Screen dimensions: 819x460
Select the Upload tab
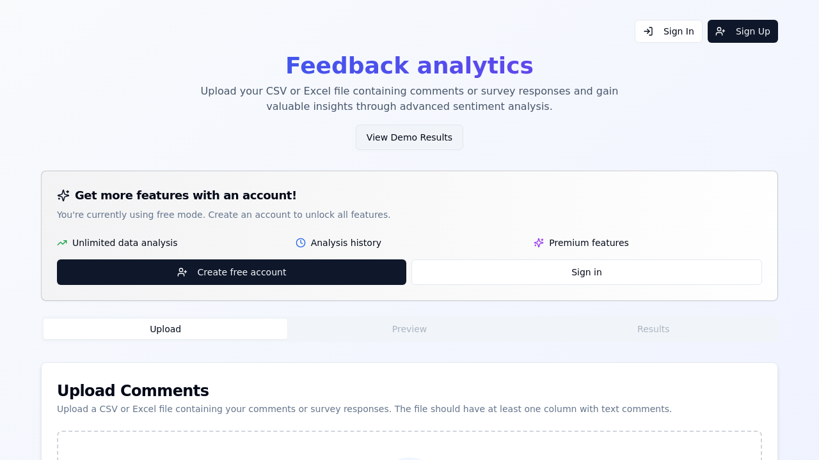click(x=165, y=329)
